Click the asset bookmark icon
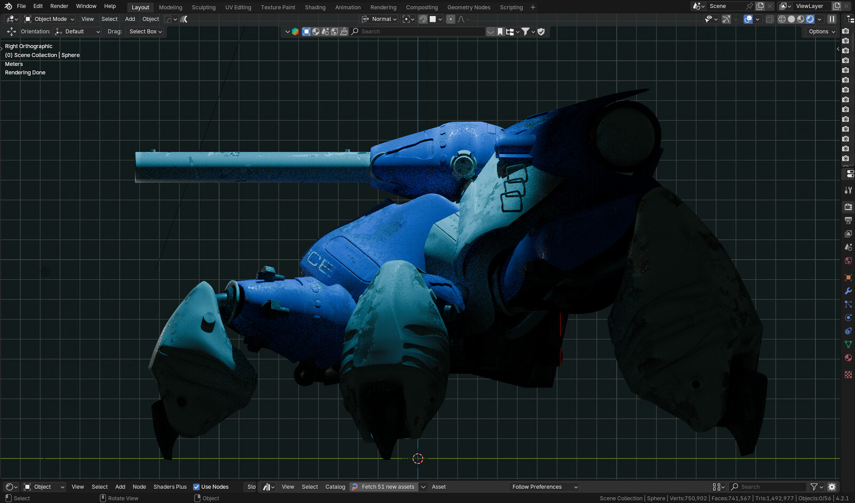 (500, 32)
